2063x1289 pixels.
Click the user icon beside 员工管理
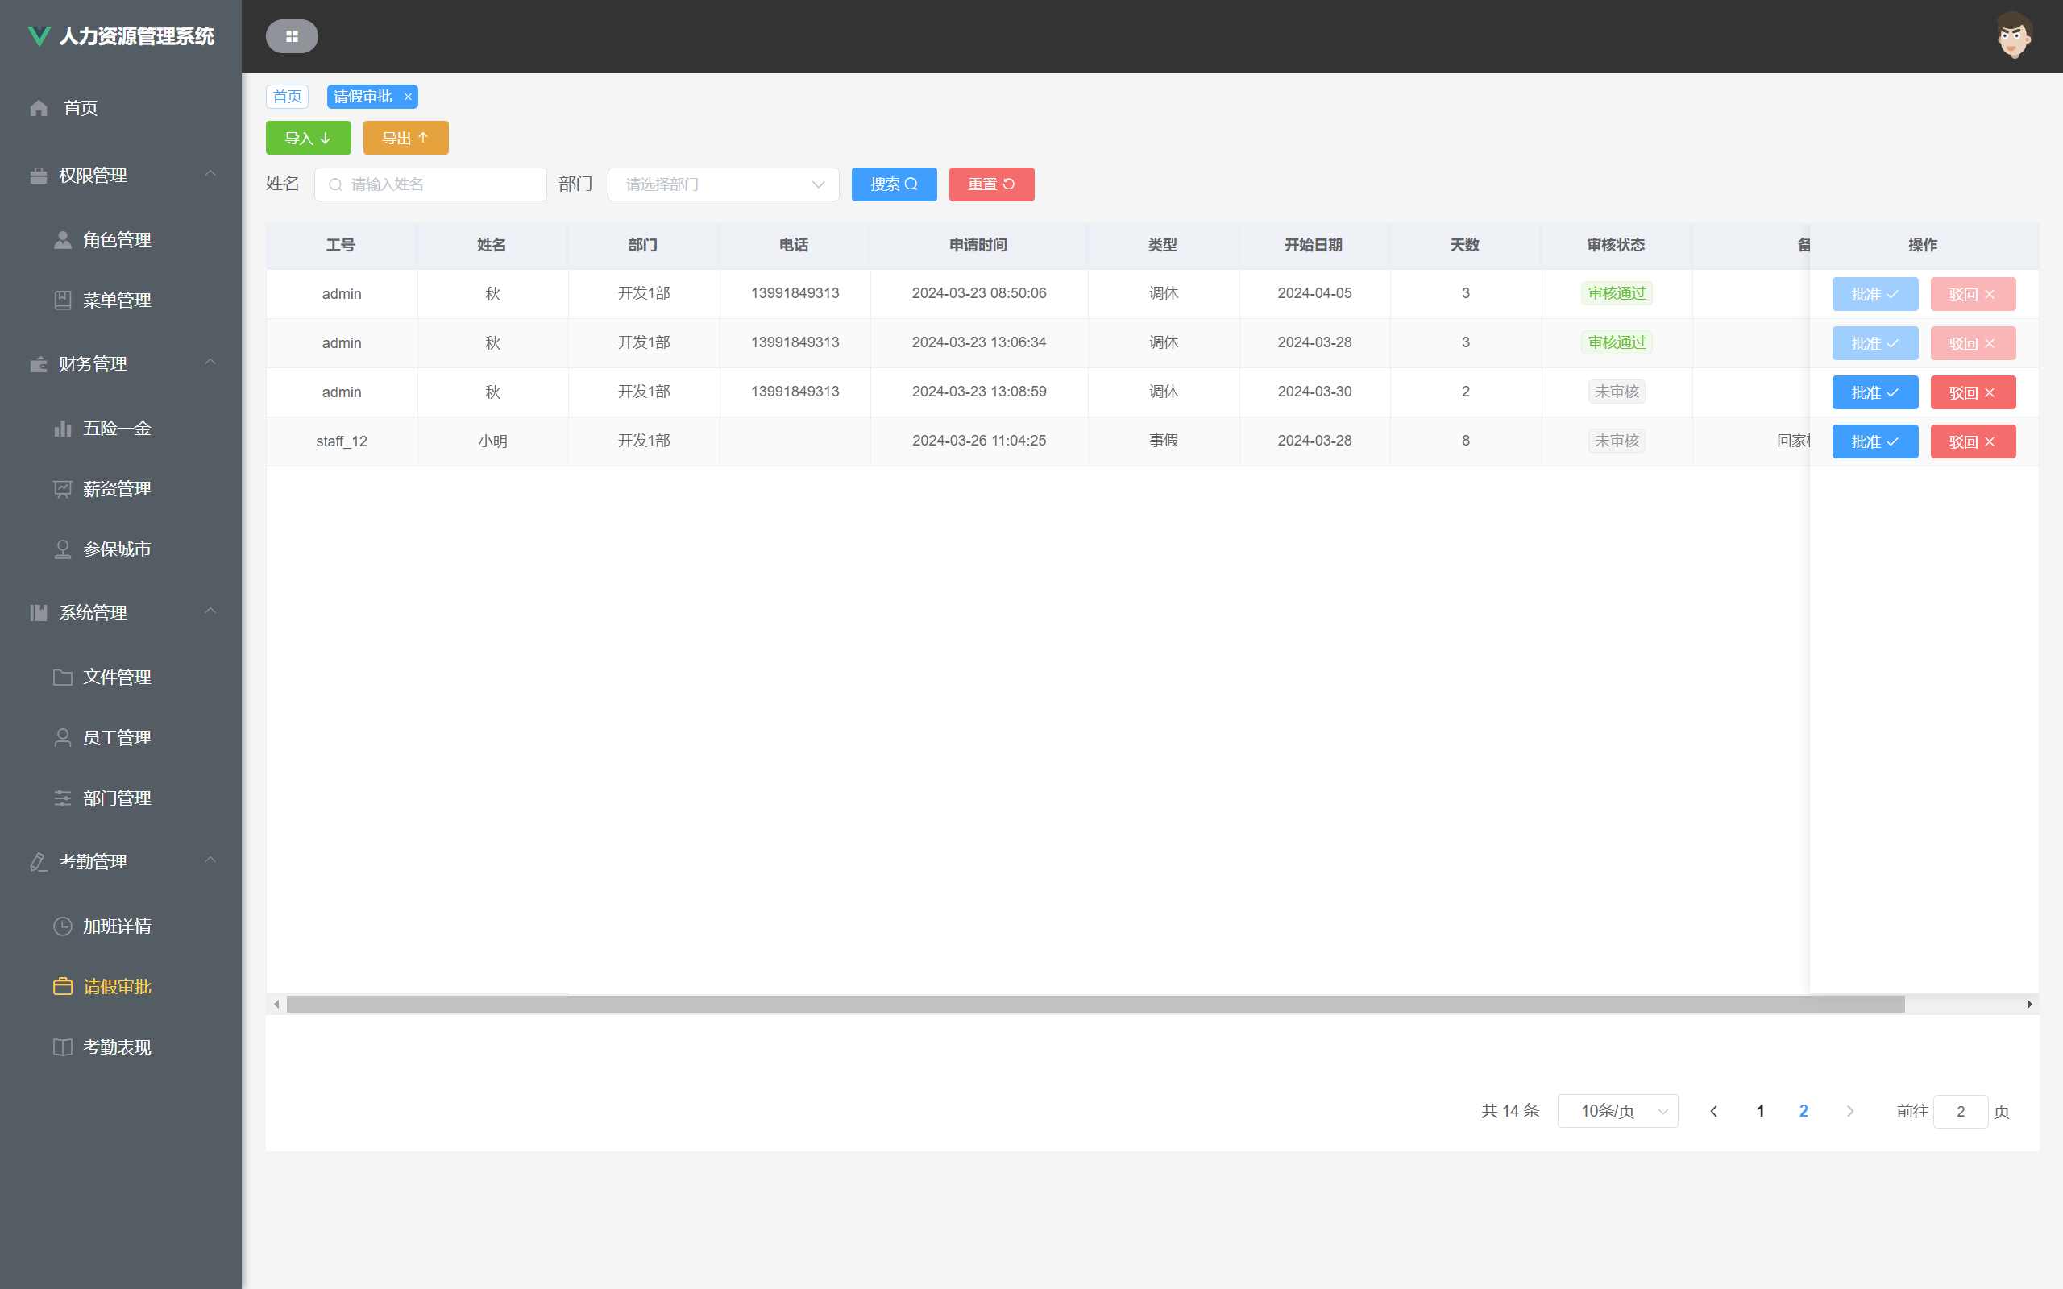63,737
